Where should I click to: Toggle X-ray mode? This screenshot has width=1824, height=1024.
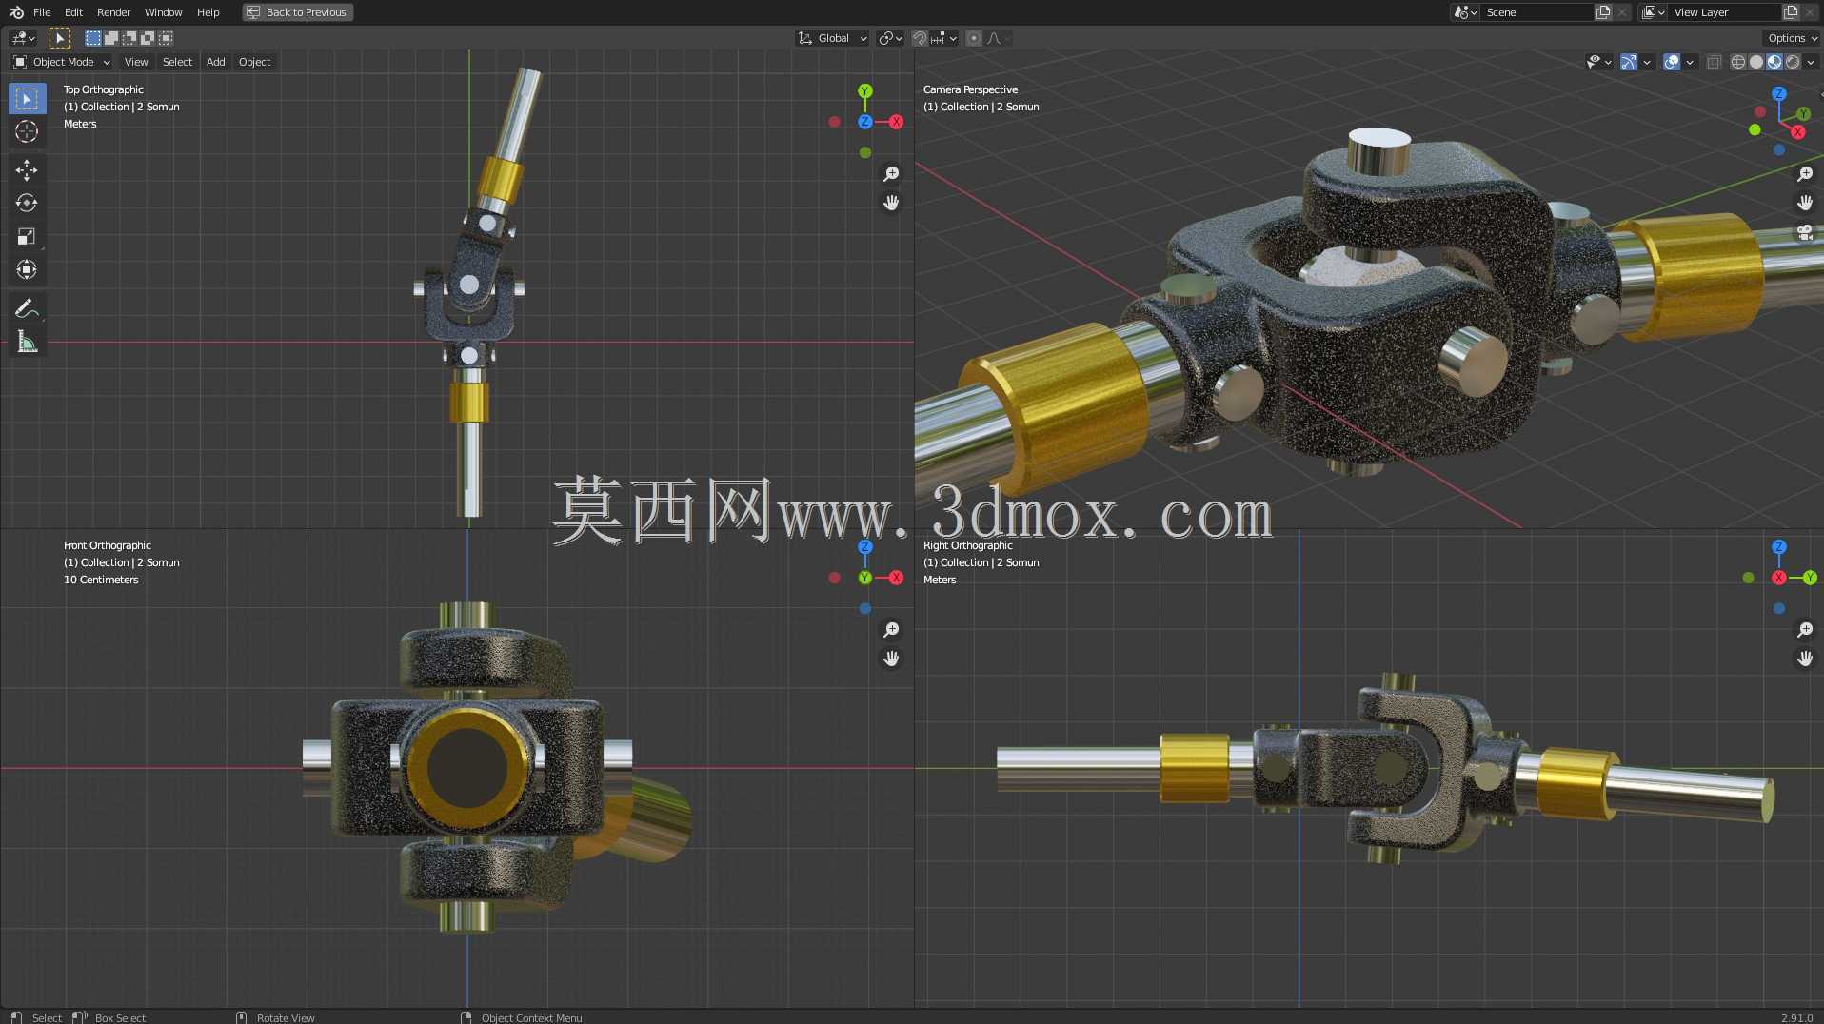(1714, 62)
